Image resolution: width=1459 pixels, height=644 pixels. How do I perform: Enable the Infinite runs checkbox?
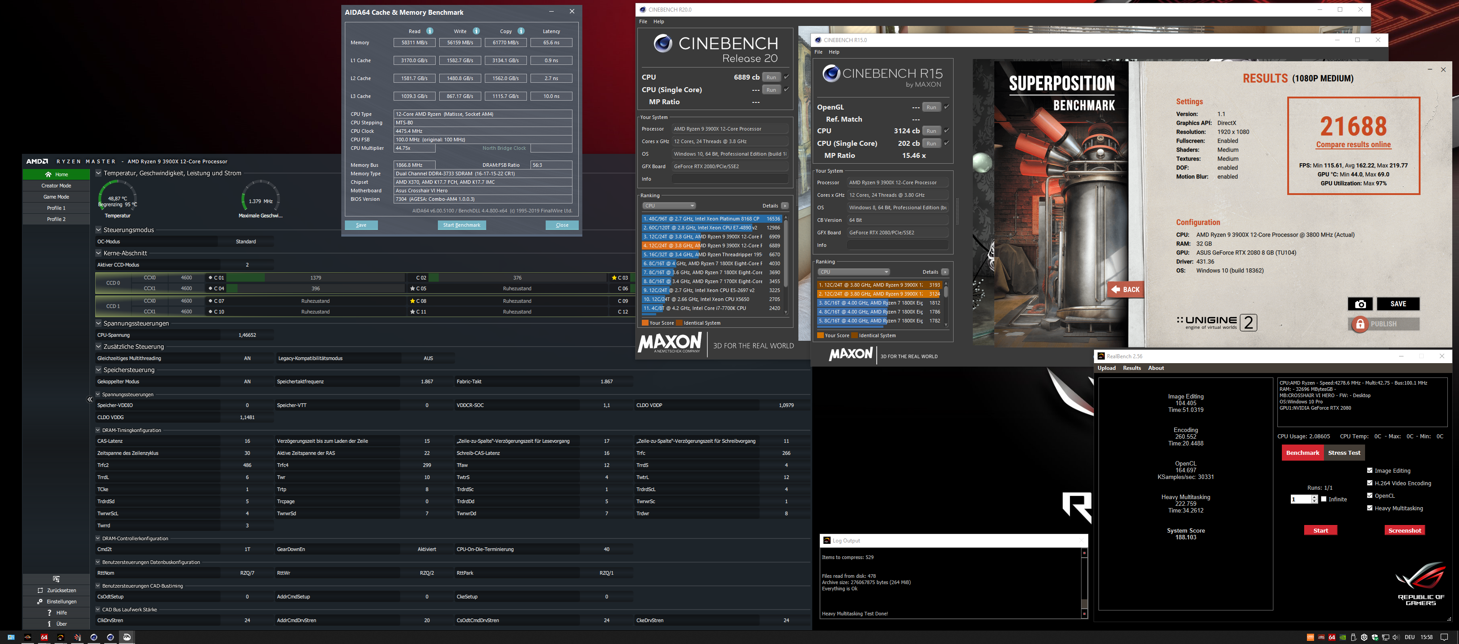pyautogui.click(x=1323, y=499)
